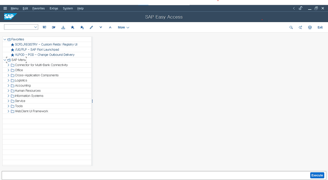Screen dimensions: 328x180
Task: Add current node to Favorites with star-plus icon
Action: point(73,27)
